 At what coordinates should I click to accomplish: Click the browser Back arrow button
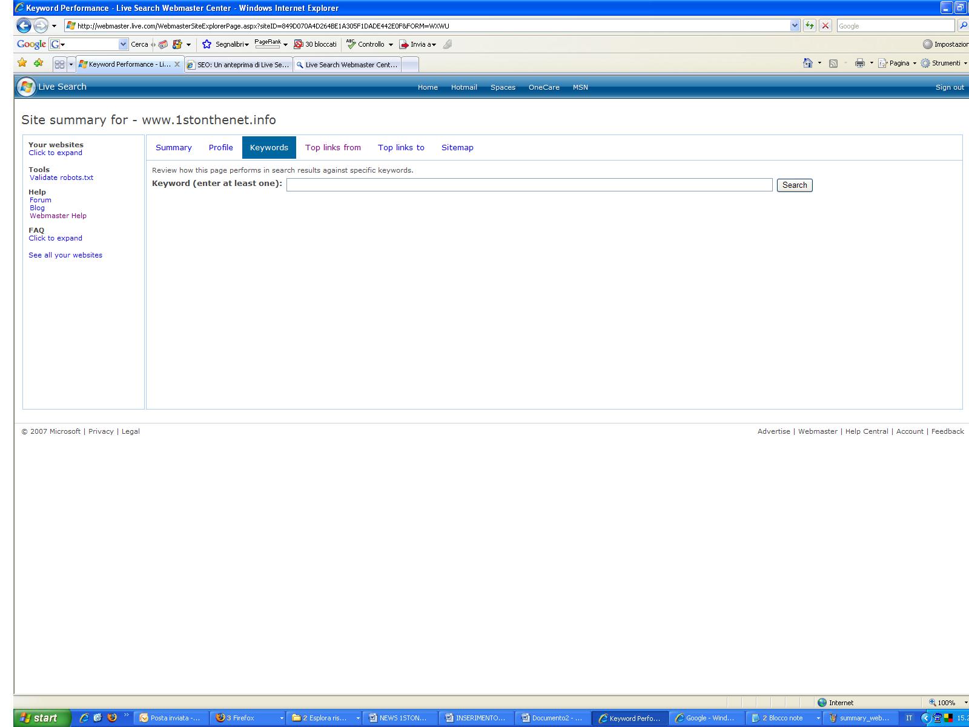coord(24,25)
